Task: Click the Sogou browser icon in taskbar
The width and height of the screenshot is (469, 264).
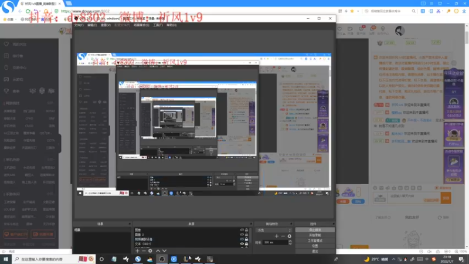Action: pos(138,259)
